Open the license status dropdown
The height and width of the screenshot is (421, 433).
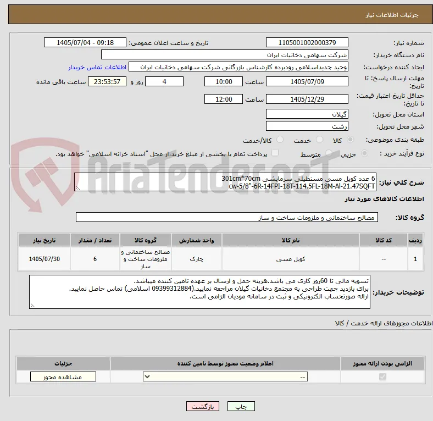point(225,377)
